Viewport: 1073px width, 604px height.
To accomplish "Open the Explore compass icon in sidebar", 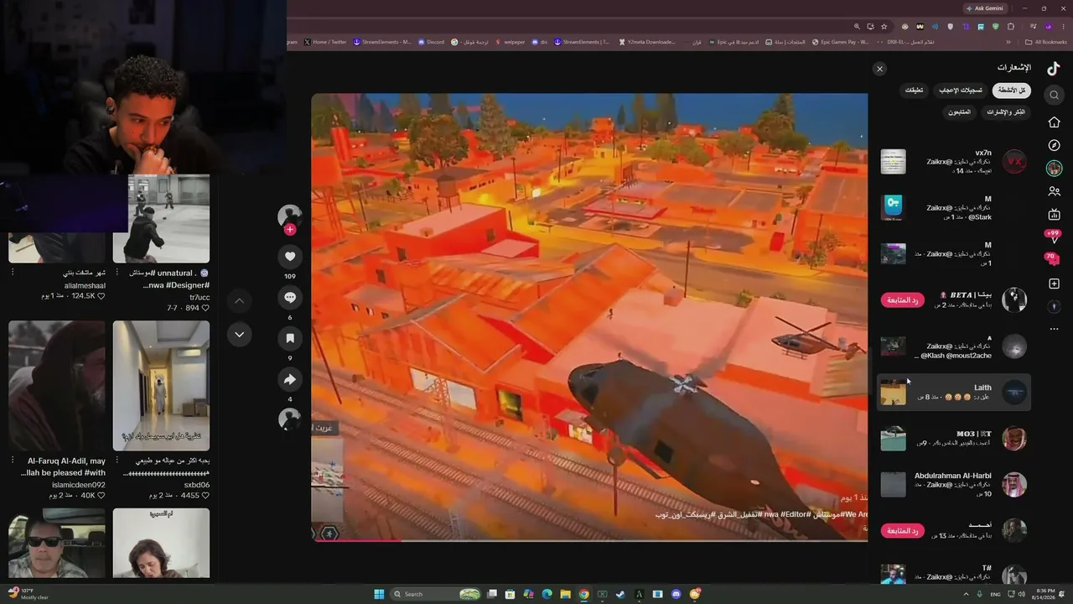I will [1055, 145].
